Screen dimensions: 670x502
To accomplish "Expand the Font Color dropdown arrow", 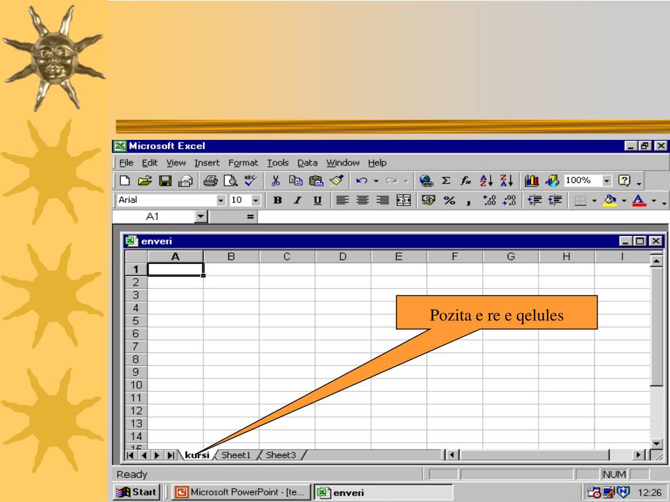I will point(654,200).
